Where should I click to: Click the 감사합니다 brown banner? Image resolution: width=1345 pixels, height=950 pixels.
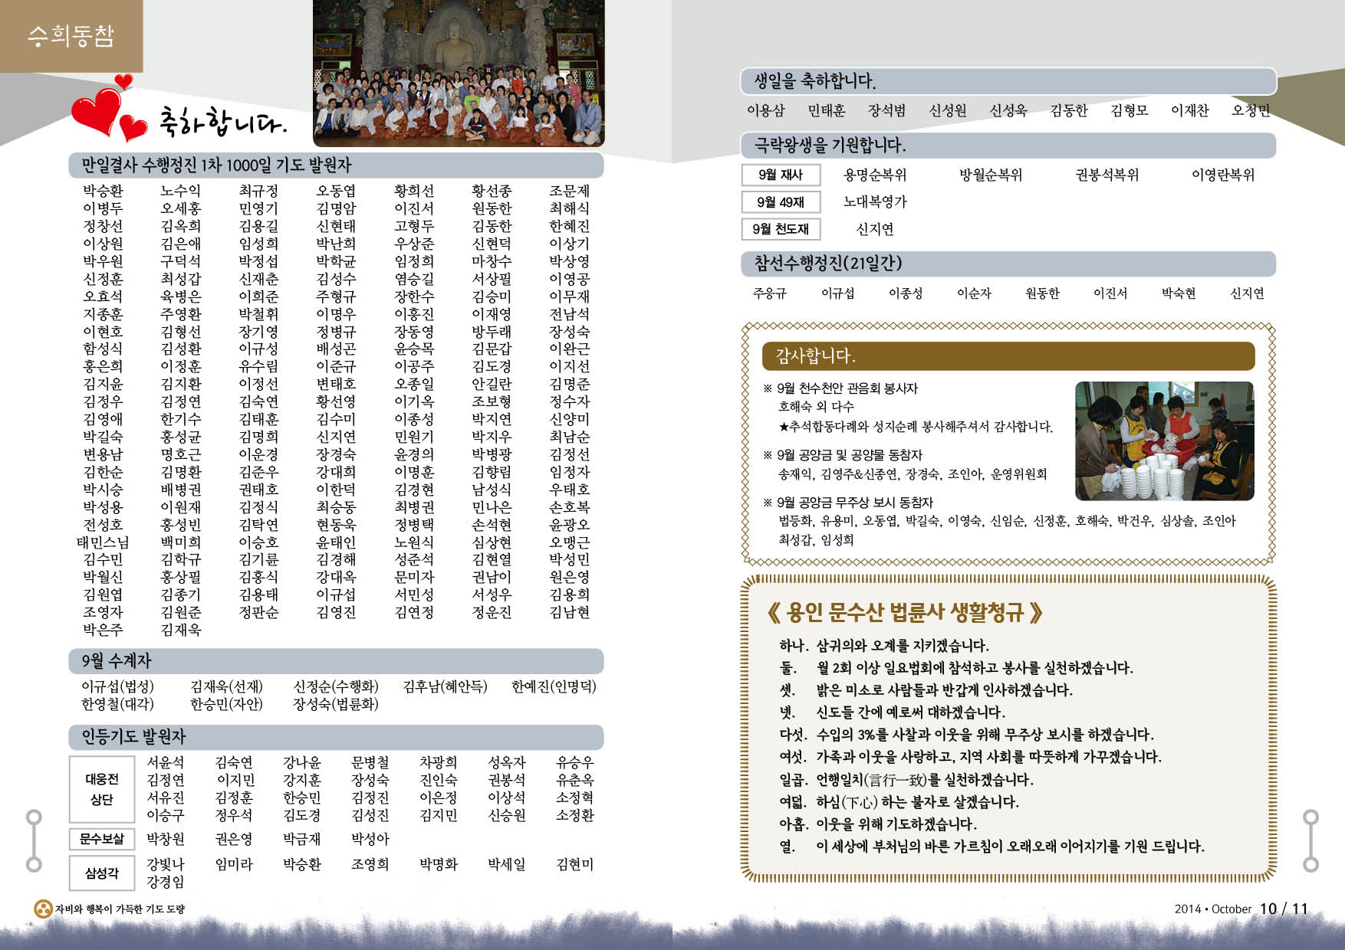coord(1008,356)
